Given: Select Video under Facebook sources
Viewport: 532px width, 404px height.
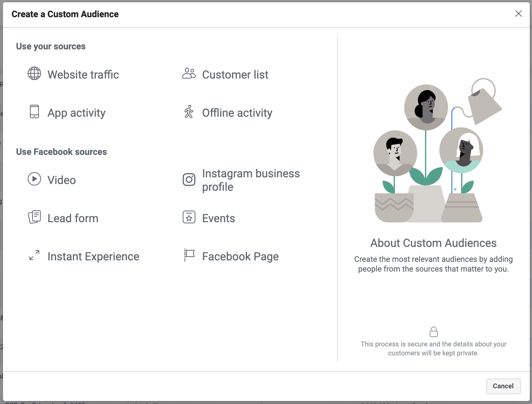Looking at the screenshot, I should (x=61, y=180).
